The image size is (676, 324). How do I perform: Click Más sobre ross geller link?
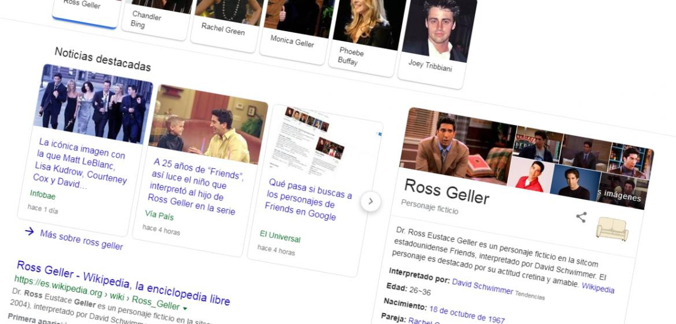81,240
